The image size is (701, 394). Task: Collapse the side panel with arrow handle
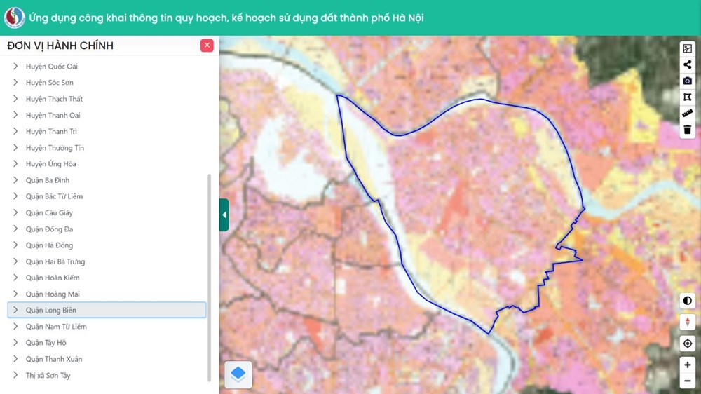[224, 215]
